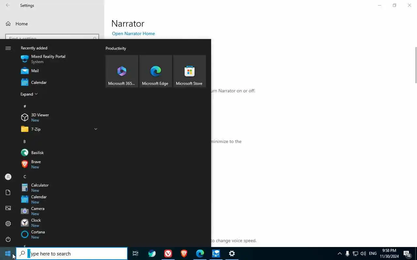Image resolution: width=417 pixels, height=260 pixels.
Task: Launch Basilisk browser from app list
Action: (x=59, y=152)
